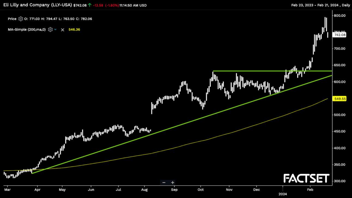
Task: Select the green horizontal resistance line
Action: [x=272, y=71]
